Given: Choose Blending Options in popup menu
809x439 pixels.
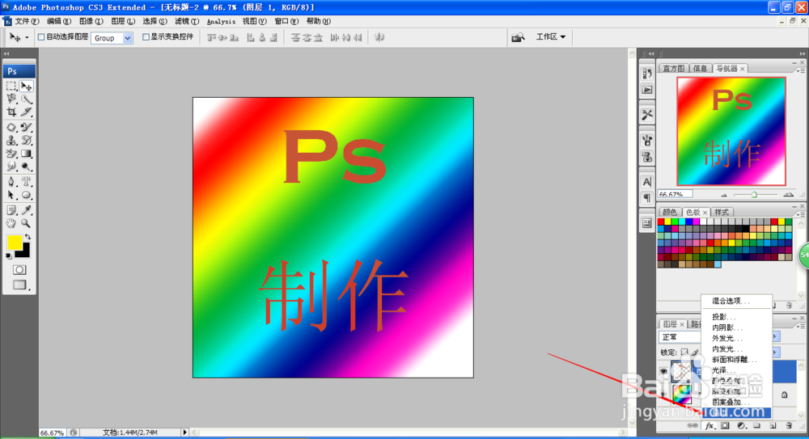Looking at the screenshot, I should (x=730, y=302).
